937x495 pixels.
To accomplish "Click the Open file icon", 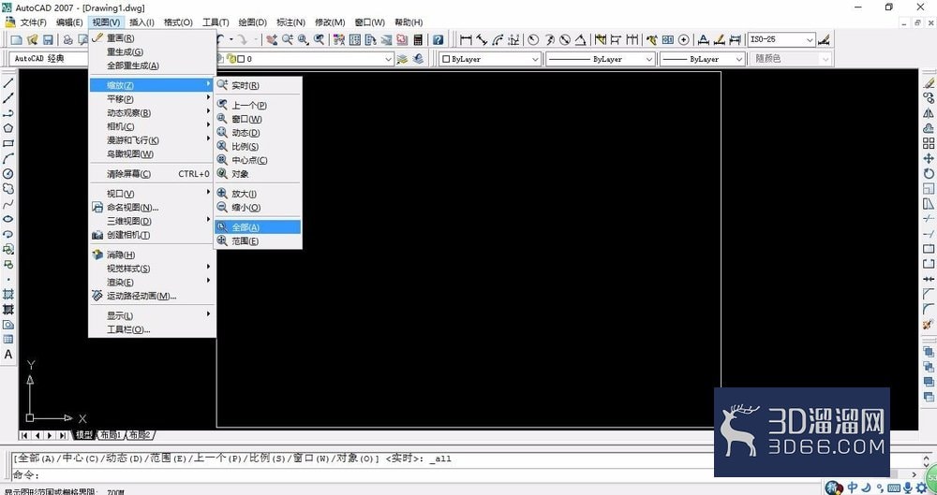I will pyautogui.click(x=32, y=40).
